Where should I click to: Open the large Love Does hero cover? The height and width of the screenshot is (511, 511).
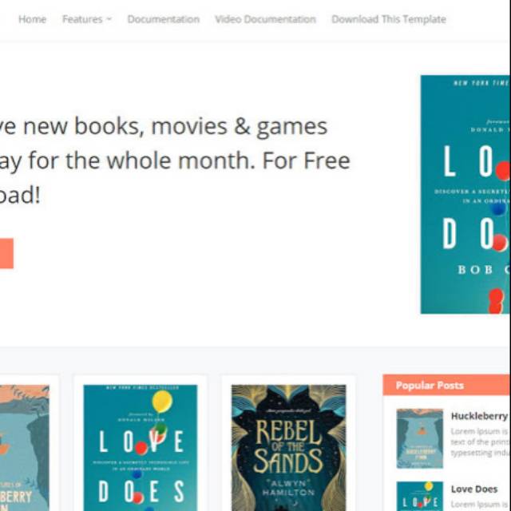coord(465,195)
